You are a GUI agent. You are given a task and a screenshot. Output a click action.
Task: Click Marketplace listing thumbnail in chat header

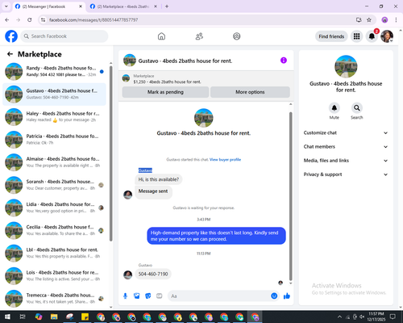(x=126, y=78)
